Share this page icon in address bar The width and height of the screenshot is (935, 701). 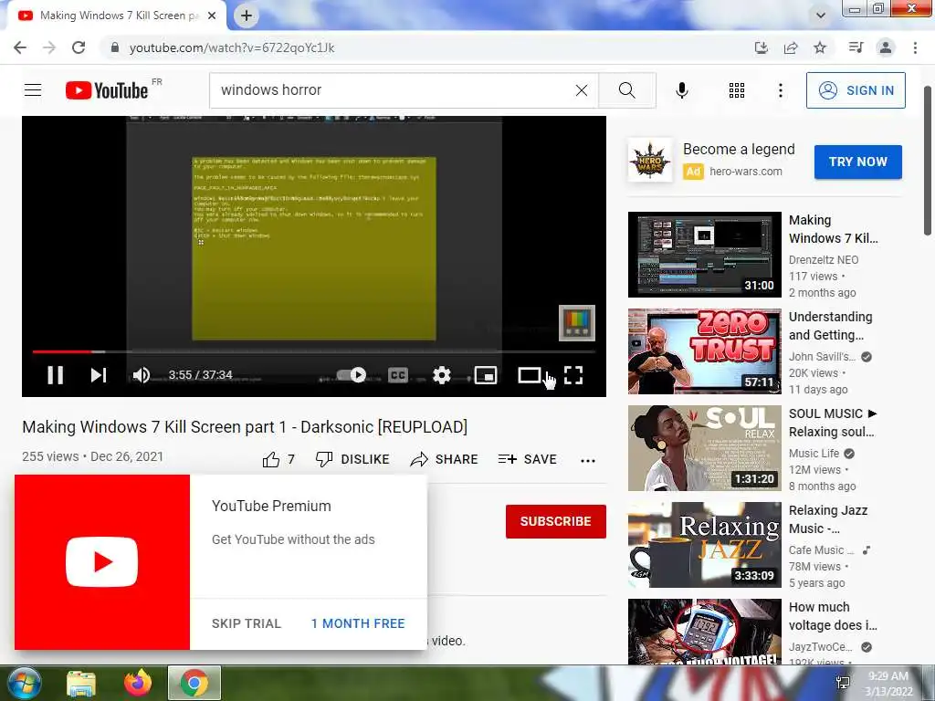791,47
